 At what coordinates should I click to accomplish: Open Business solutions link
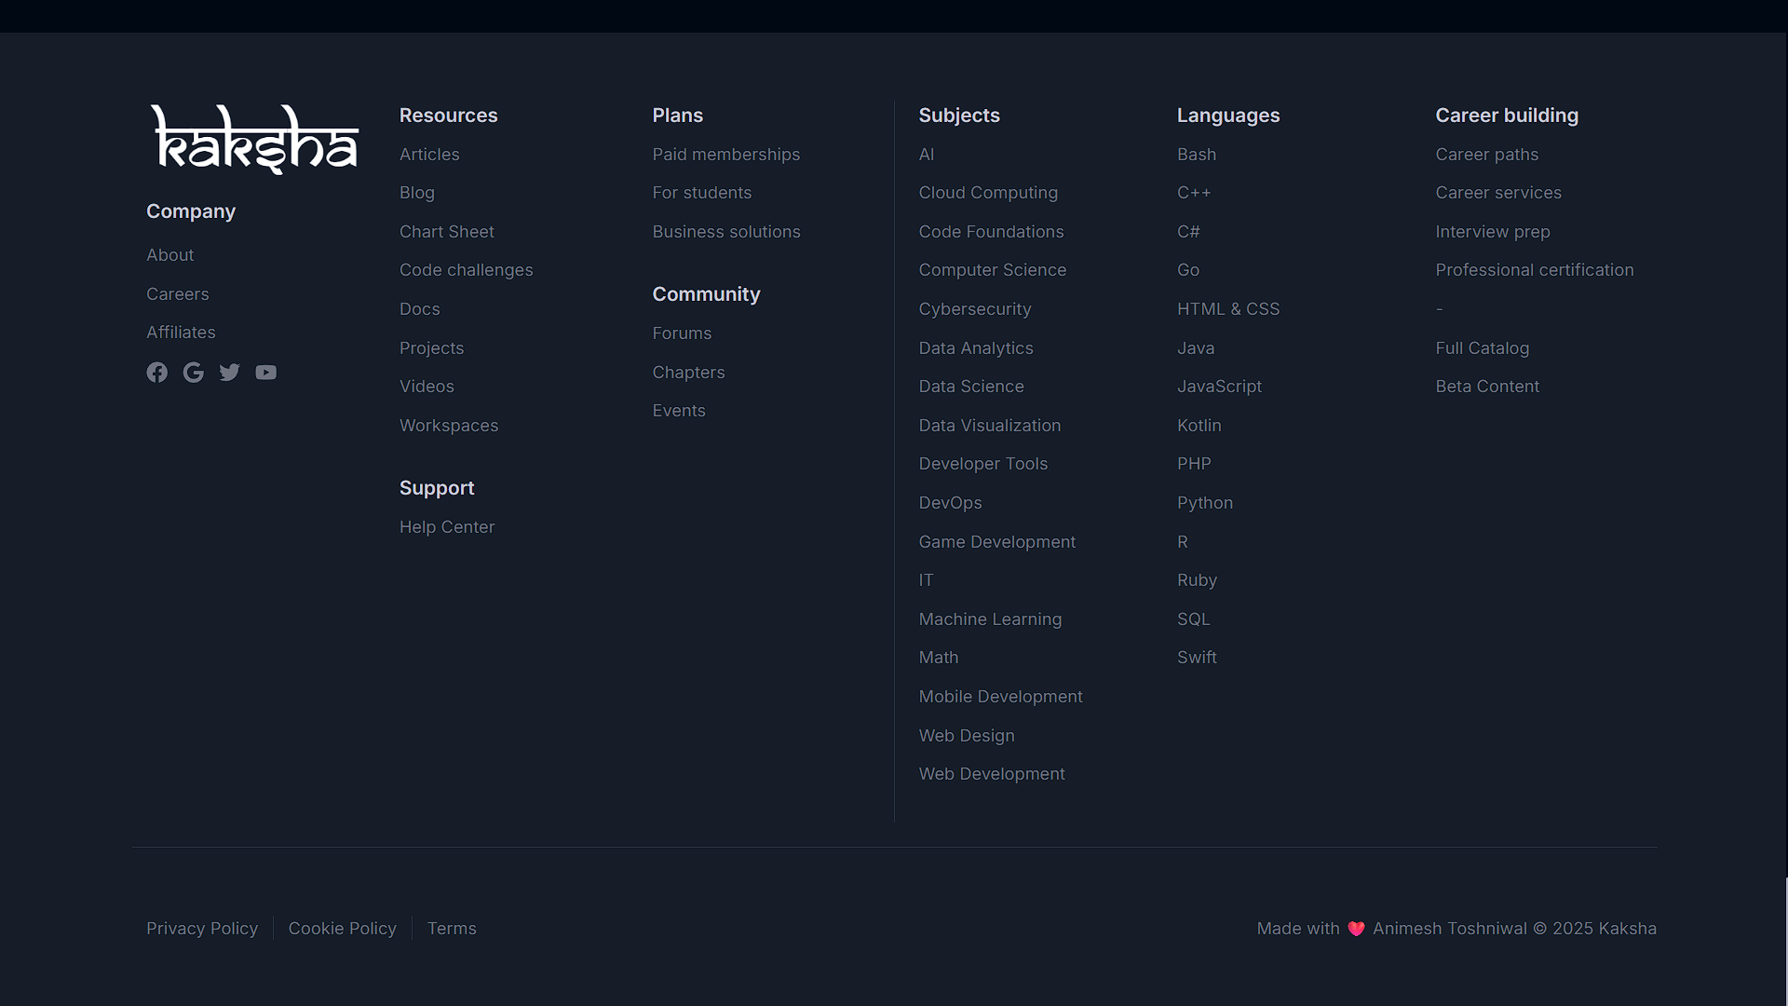point(726,232)
